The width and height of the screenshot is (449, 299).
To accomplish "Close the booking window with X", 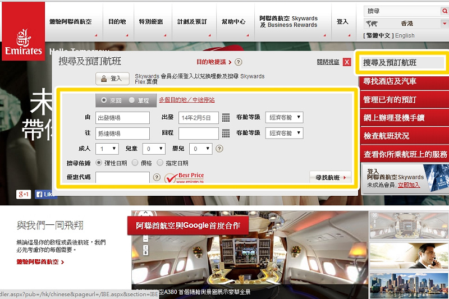I will (x=347, y=62).
